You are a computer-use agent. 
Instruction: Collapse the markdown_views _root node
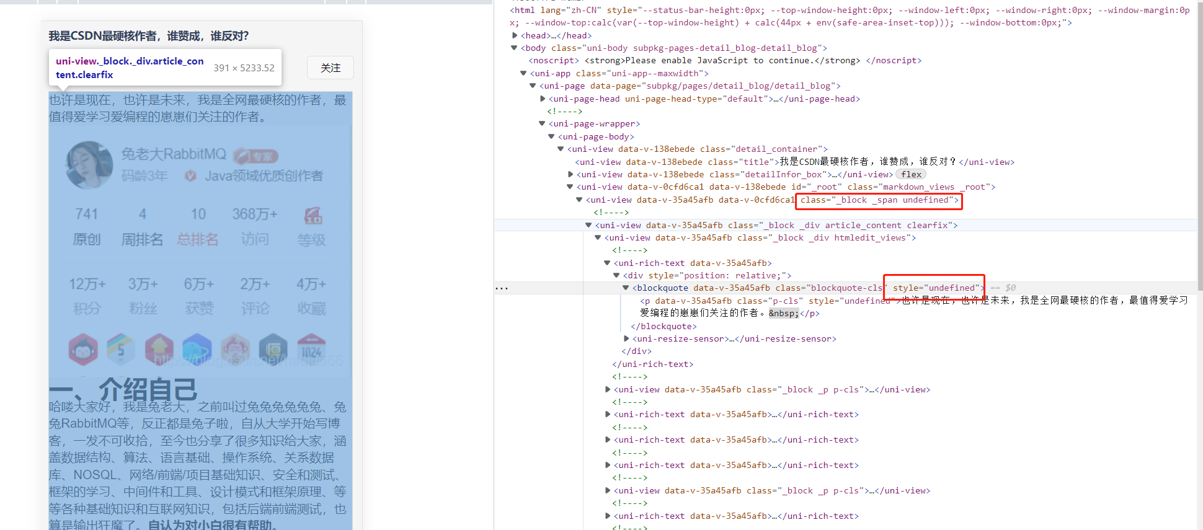pos(570,187)
